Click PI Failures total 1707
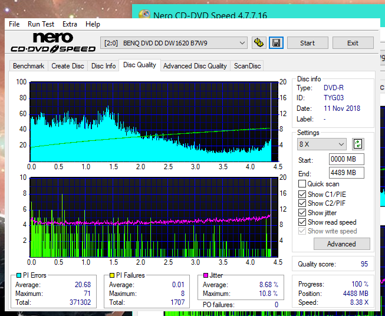 coord(177,302)
